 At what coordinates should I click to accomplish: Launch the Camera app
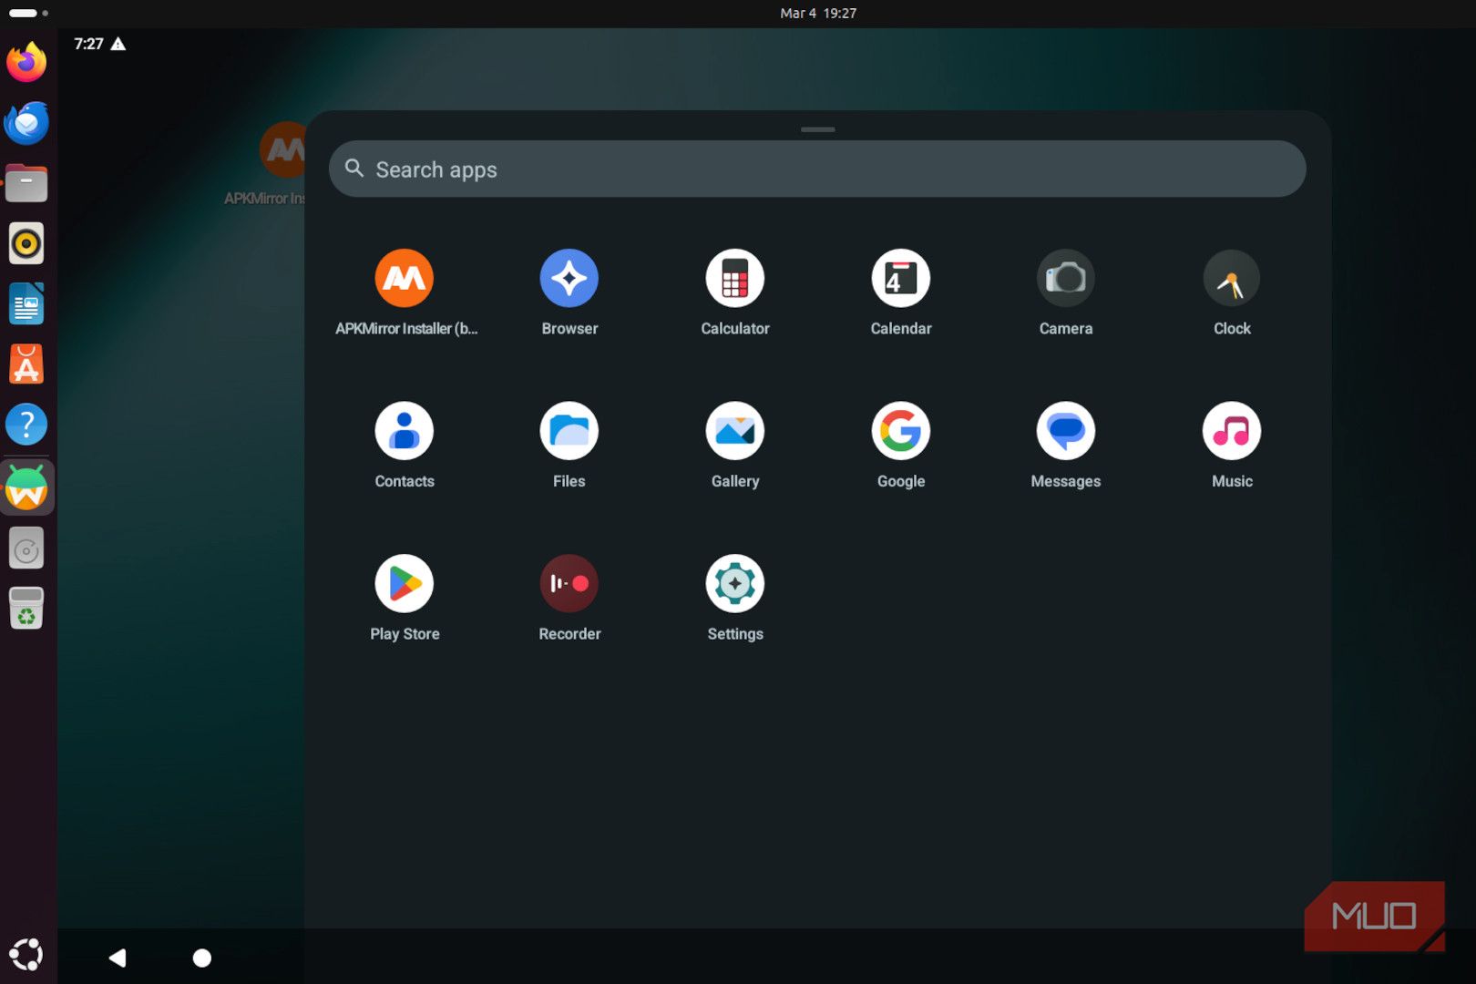[1066, 278]
